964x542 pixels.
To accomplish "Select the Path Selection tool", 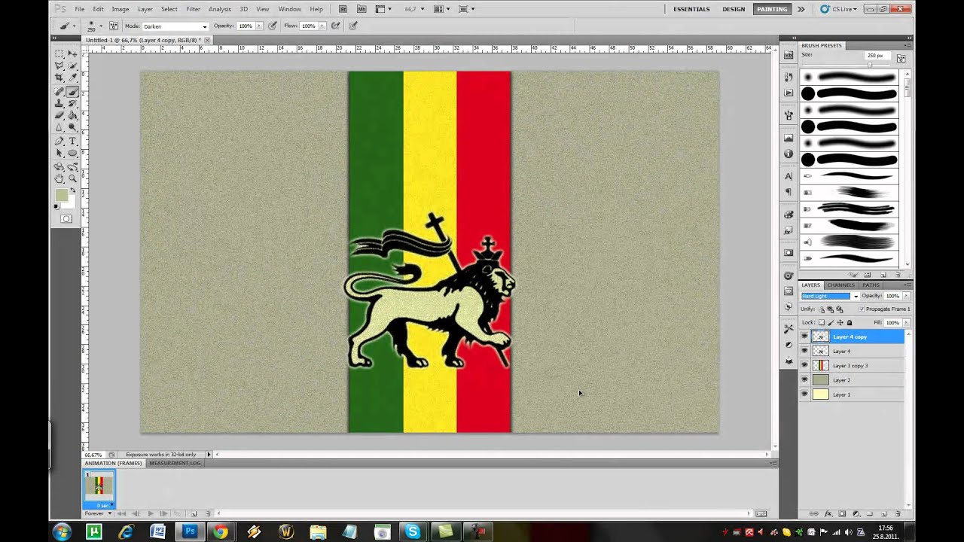I will click(x=59, y=153).
